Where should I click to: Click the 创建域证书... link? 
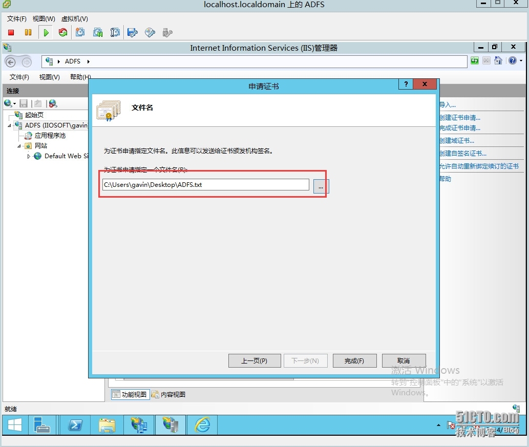[x=456, y=141]
